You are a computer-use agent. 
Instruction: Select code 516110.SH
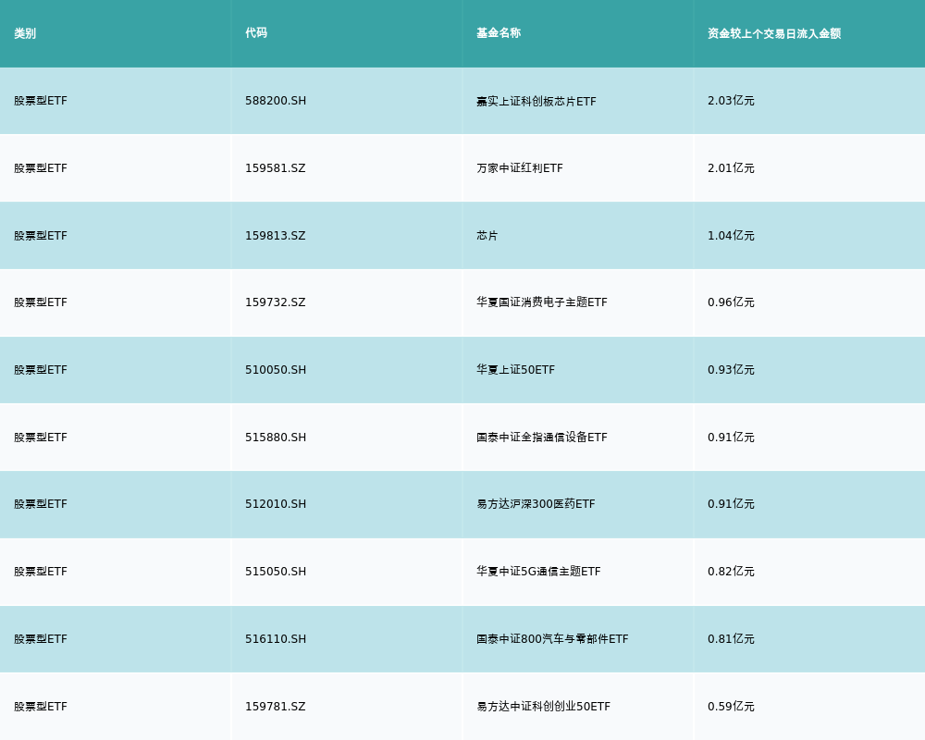click(276, 639)
